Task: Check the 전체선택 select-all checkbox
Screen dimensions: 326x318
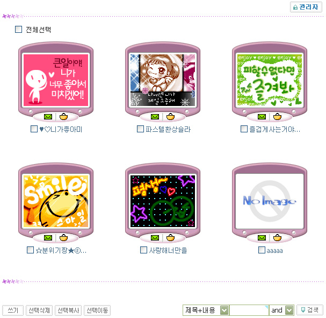Action: (18, 30)
